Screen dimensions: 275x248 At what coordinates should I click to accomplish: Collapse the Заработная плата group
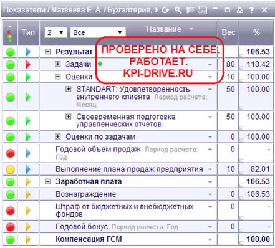click(x=48, y=182)
